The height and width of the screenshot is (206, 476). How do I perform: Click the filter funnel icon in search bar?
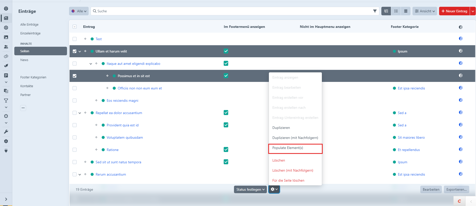(375, 11)
